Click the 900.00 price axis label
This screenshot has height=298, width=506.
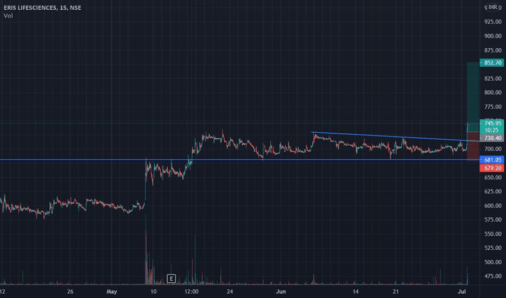click(493, 36)
